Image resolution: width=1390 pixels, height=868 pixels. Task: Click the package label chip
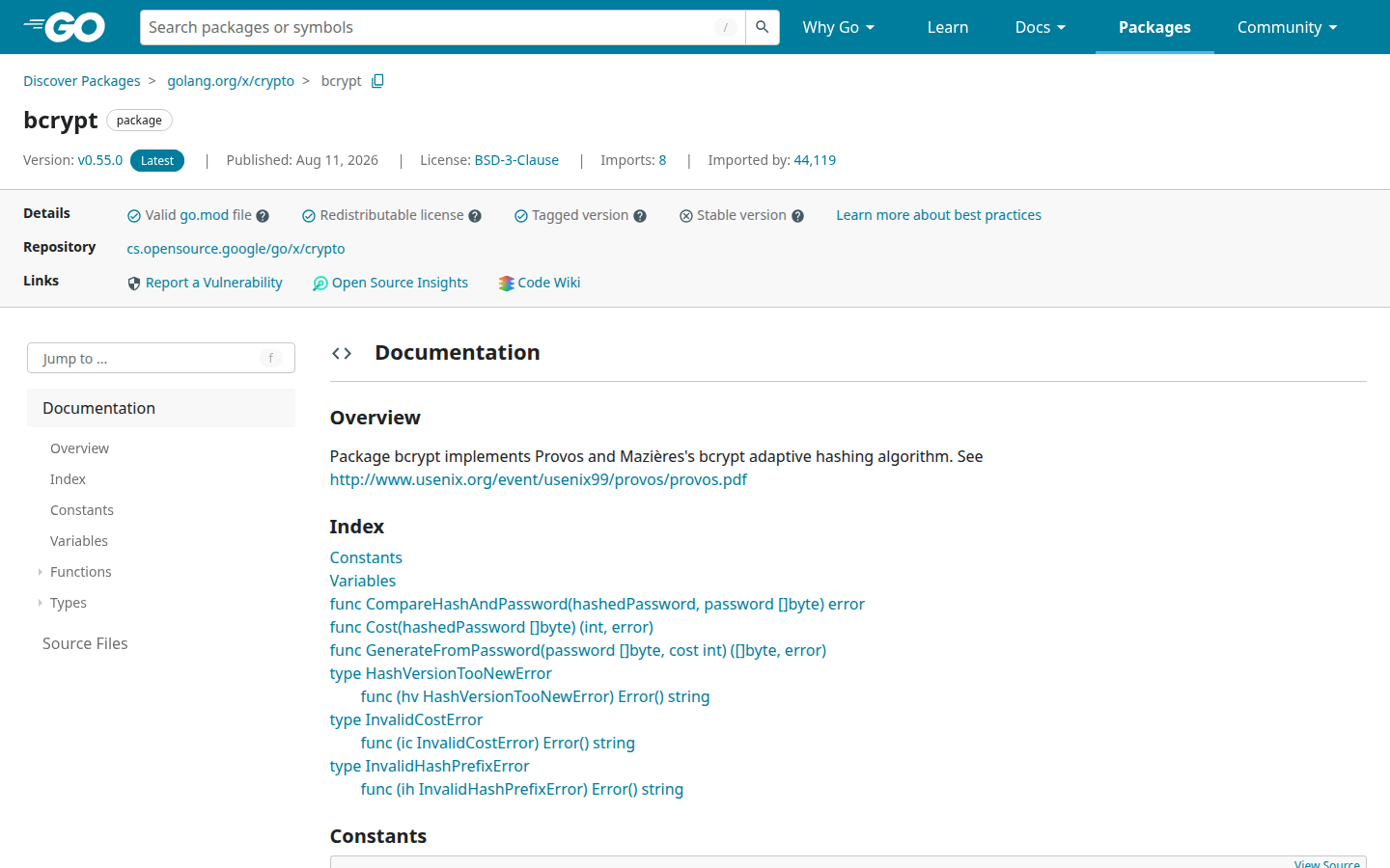tap(139, 121)
